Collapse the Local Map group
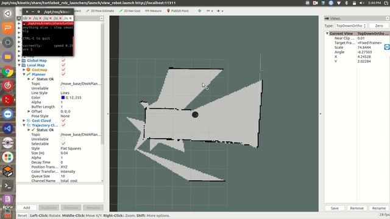The width and height of the screenshot is (390, 219). [x=19, y=65]
